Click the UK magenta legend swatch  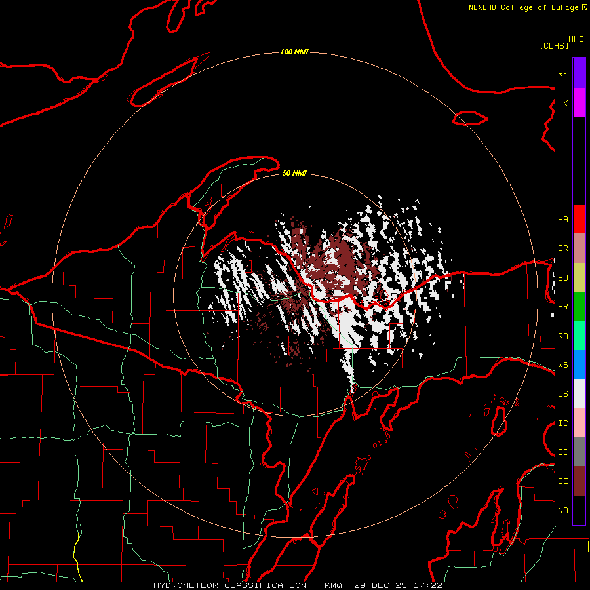pos(579,103)
